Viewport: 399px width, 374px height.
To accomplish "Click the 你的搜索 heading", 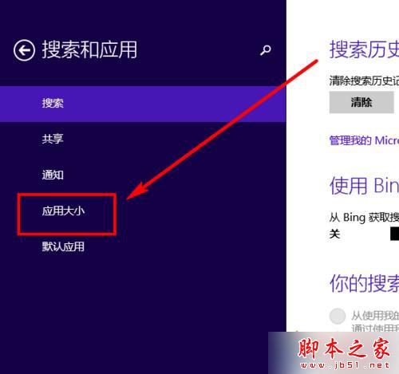I will (x=364, y=284).
